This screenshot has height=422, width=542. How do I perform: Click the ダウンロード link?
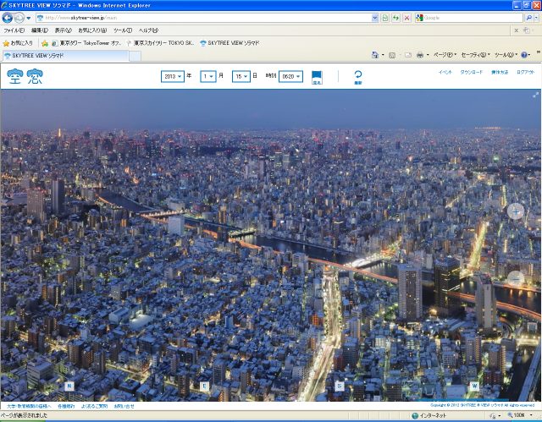472,72
